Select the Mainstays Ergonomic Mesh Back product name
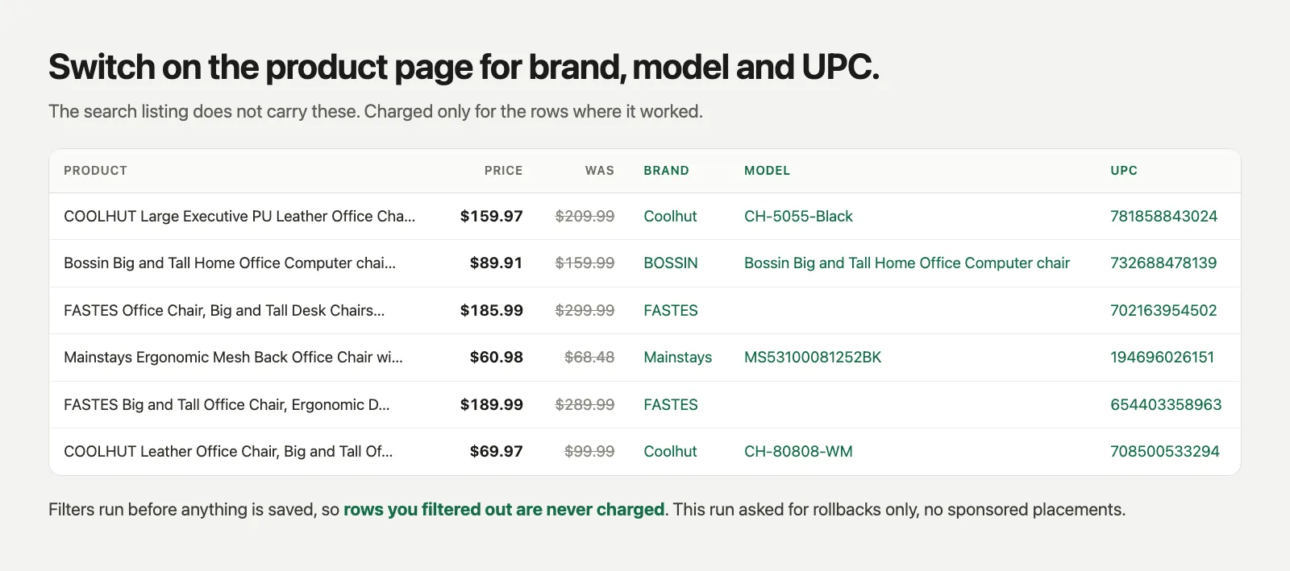Screen dimensions: 1290x571 [233, 357]
